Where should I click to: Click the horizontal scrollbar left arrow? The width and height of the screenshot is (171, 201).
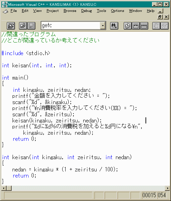4,188
